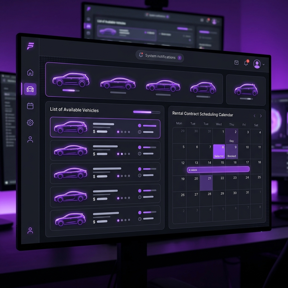Select the first SUV in available vehicles list

click(105, 127)
